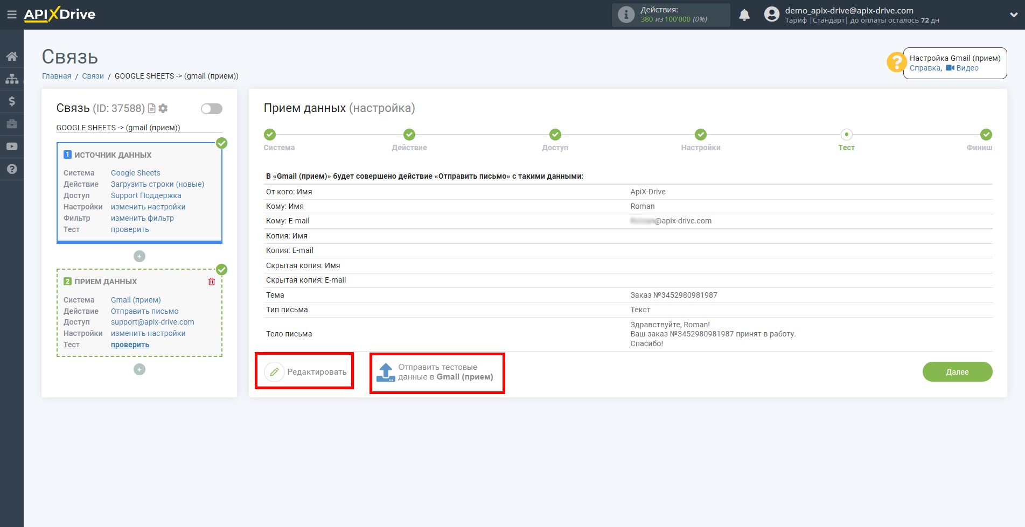
Task: Click Загрузить строки (новые) action link
Action: [157, 184]
